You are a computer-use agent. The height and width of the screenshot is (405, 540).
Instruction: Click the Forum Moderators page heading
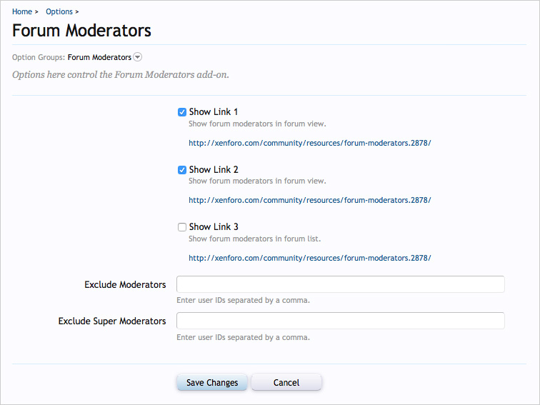(81, 31)
